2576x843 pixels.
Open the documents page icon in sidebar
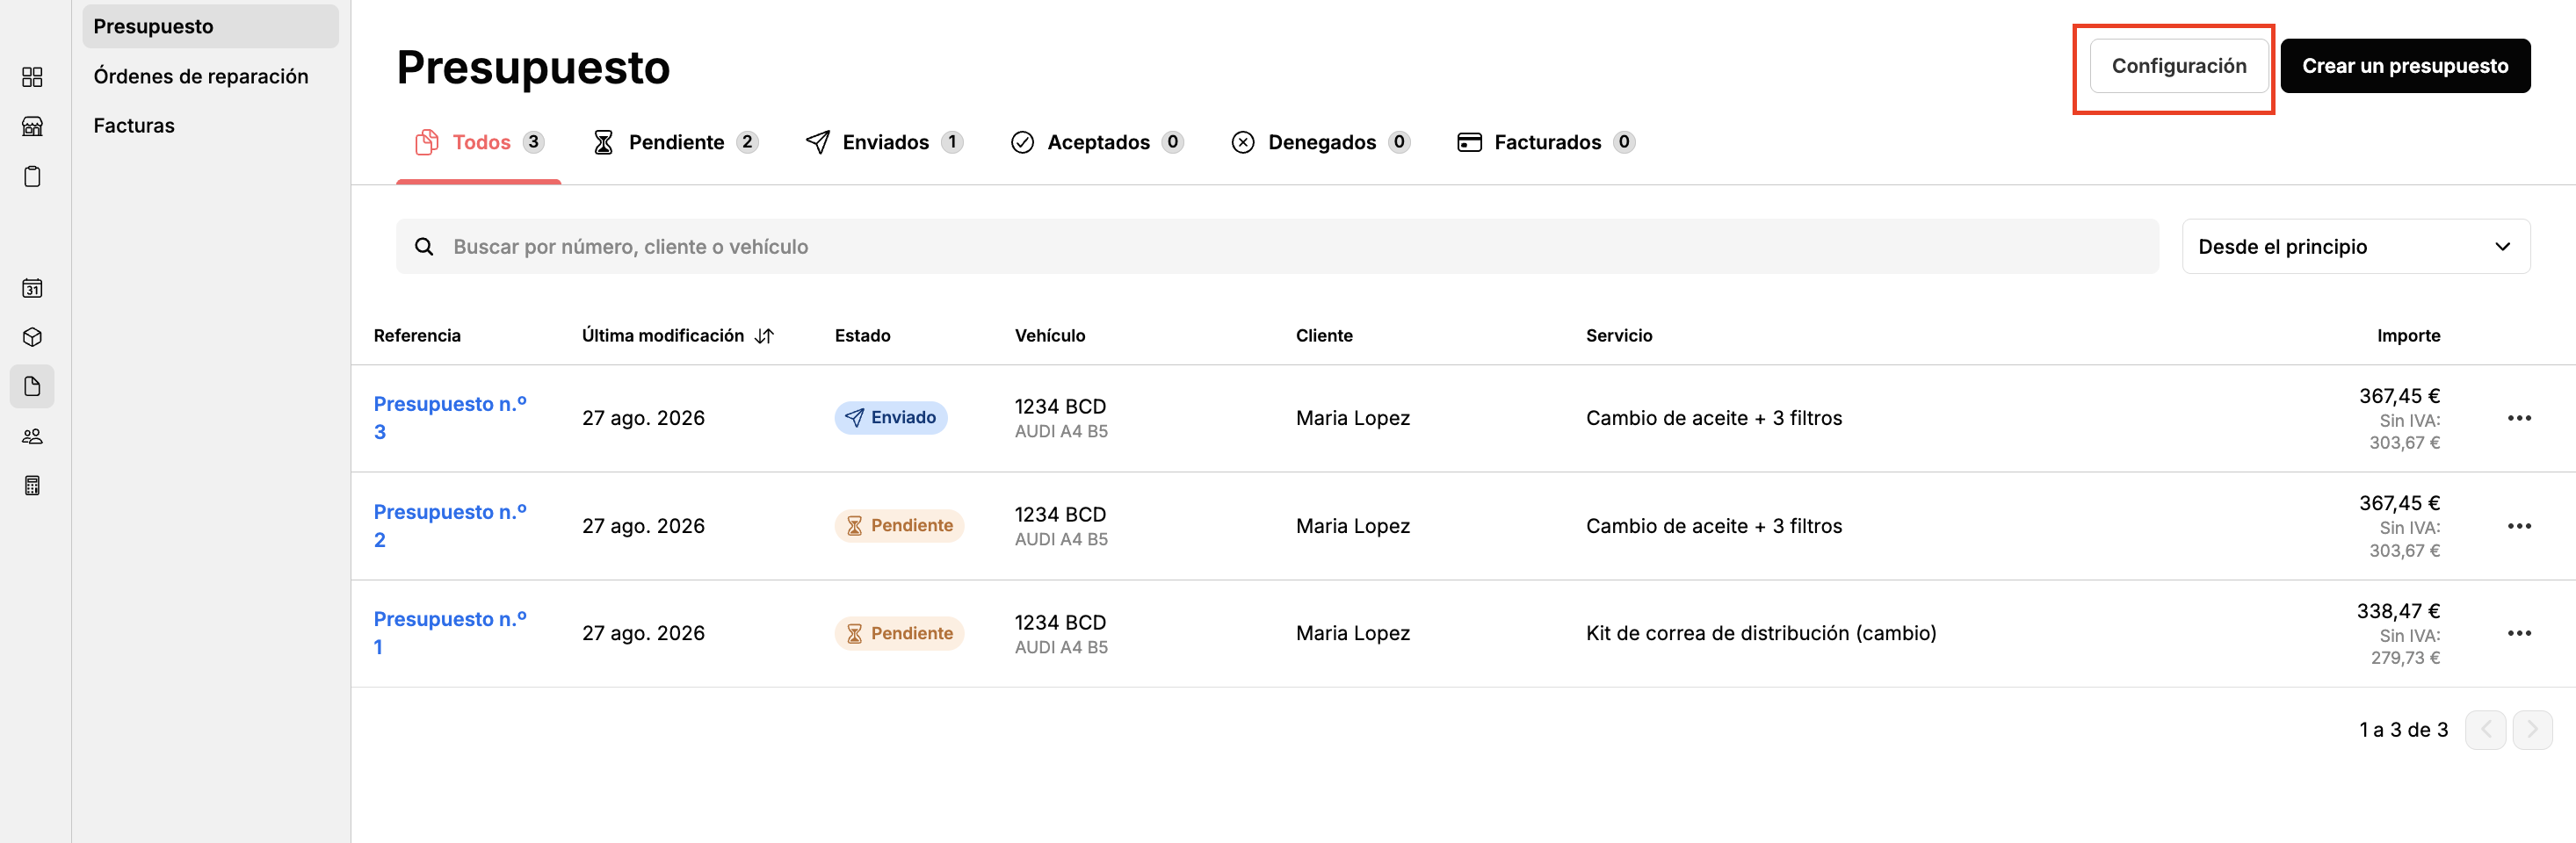point(32,386)
